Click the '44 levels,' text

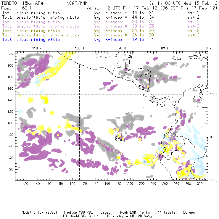[167, 212]
